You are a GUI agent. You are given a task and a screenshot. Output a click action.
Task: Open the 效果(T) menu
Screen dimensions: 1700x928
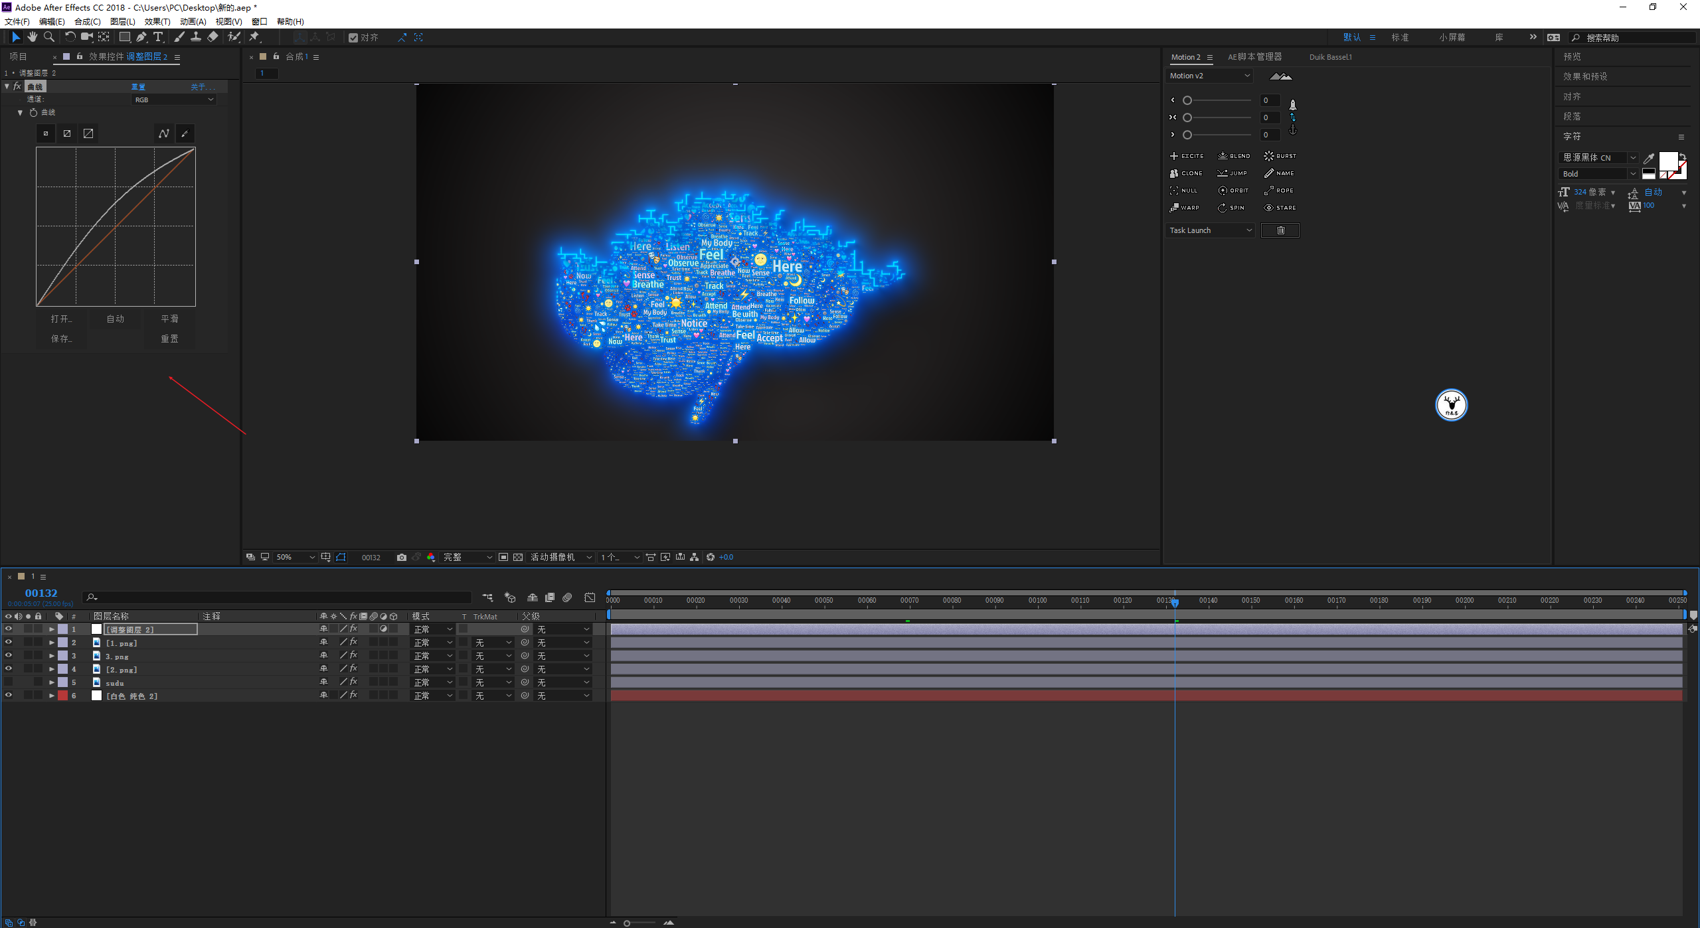[x=157, y=22]
